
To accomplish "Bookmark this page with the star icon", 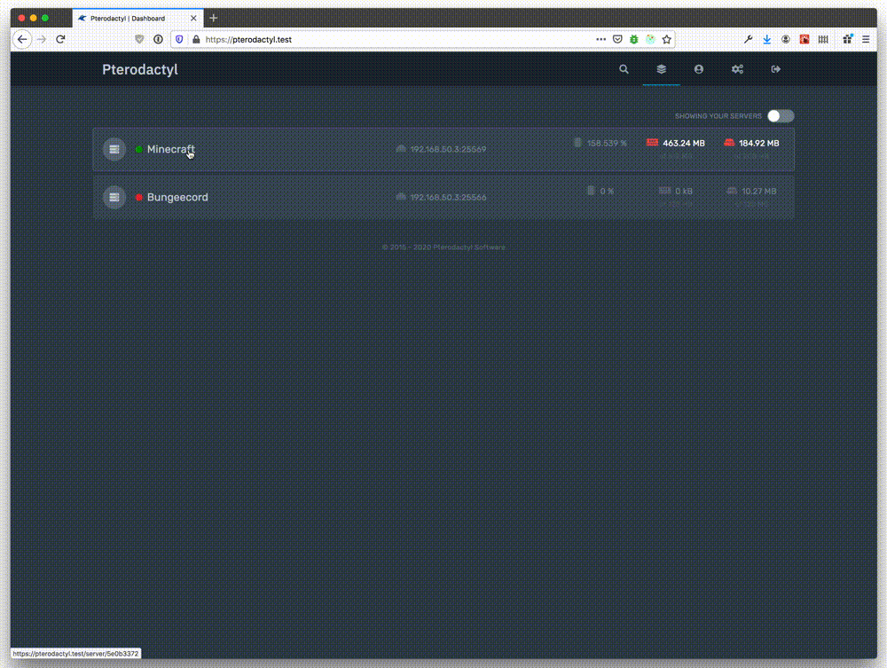I will point(666,39).
